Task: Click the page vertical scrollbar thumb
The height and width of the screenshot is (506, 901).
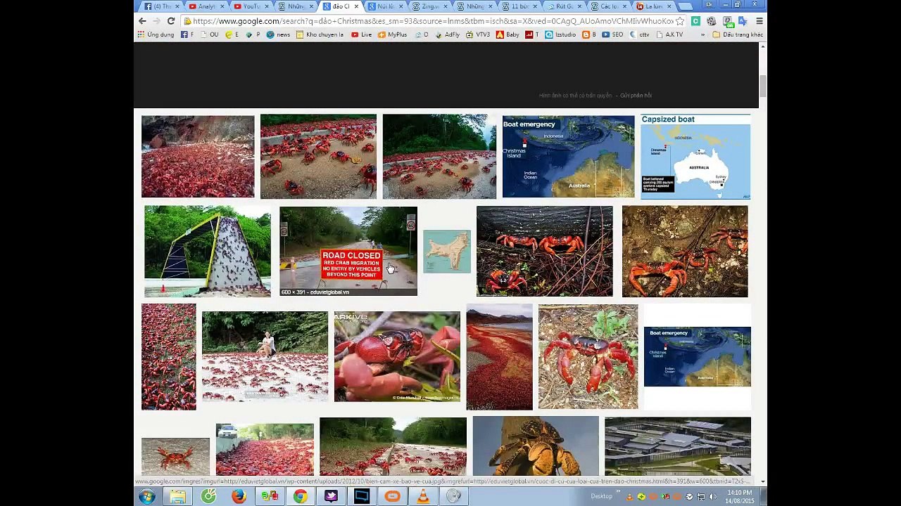Action: click(x=762, y=86)
